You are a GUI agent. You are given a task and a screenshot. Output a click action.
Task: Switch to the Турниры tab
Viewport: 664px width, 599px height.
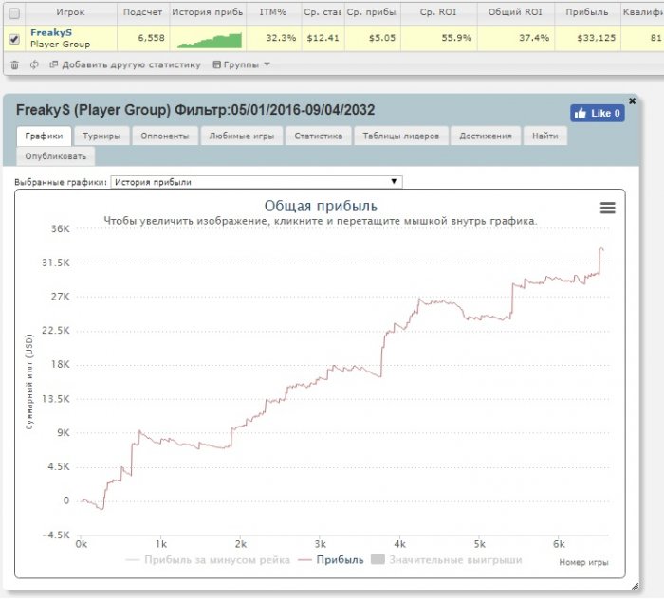(x=101, y=136)
